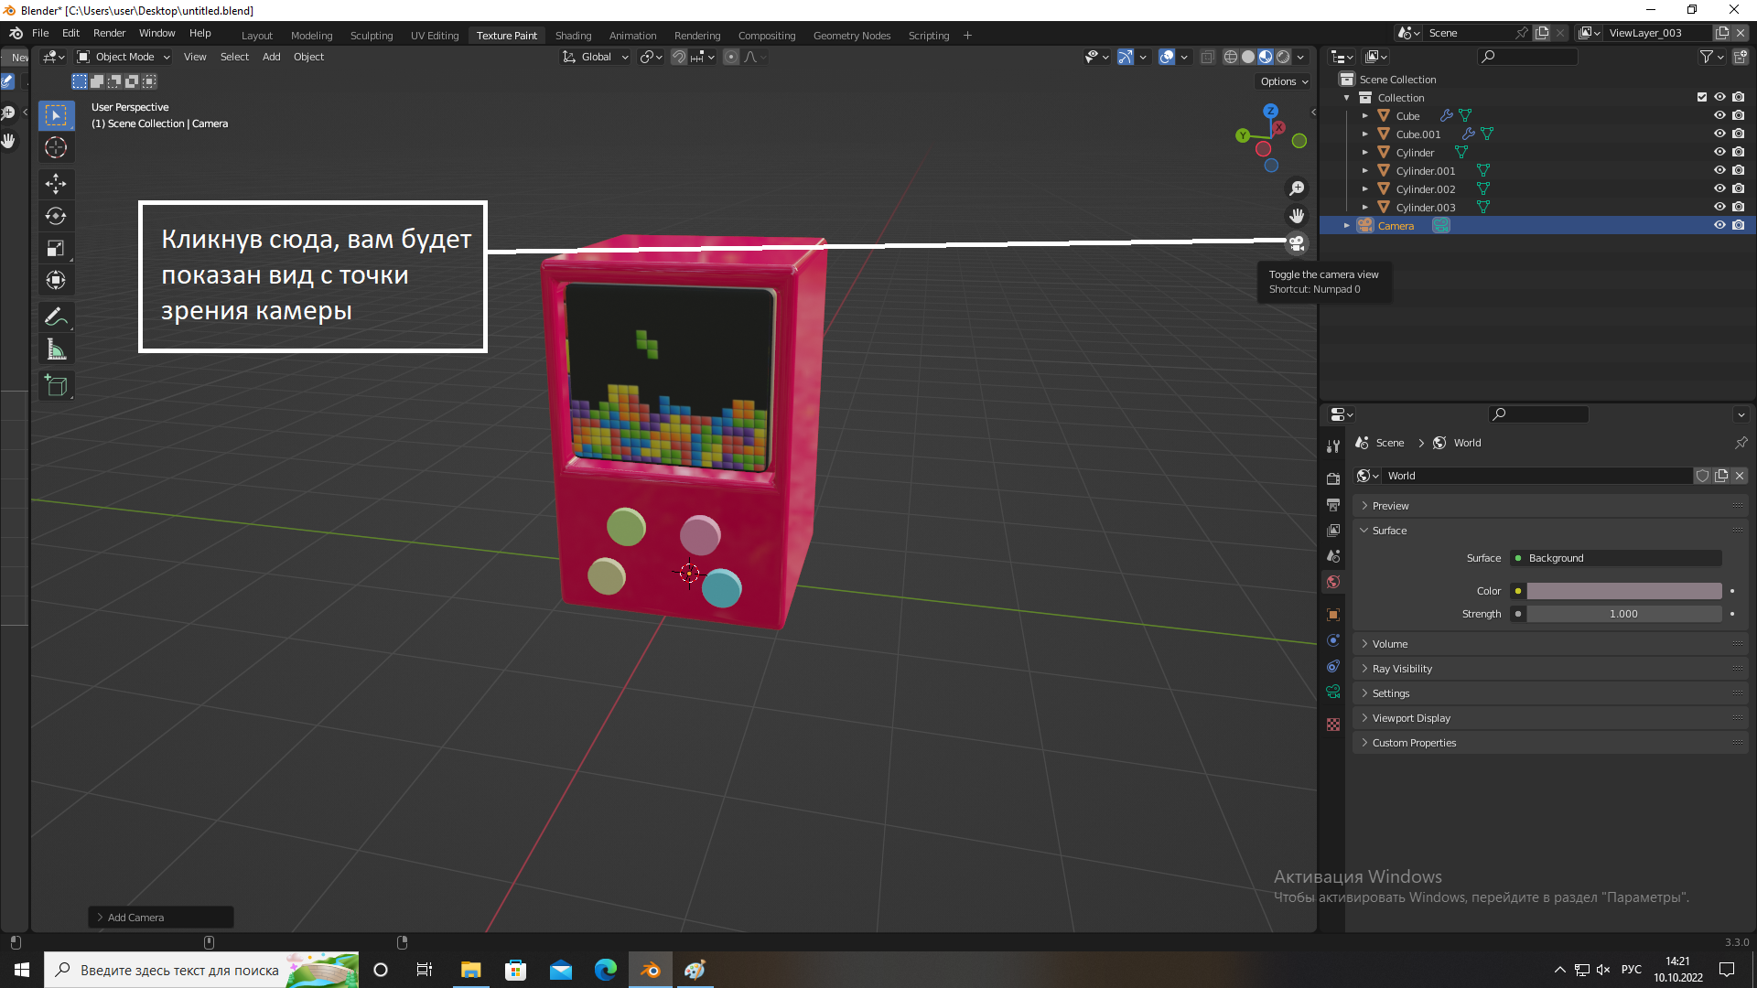
Task: Select the Select Box tool
Action: pos(56,115)
